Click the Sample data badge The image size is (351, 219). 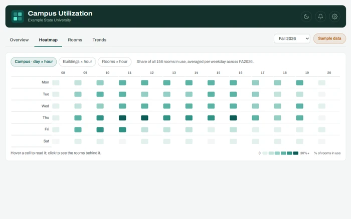click(329, 38)
